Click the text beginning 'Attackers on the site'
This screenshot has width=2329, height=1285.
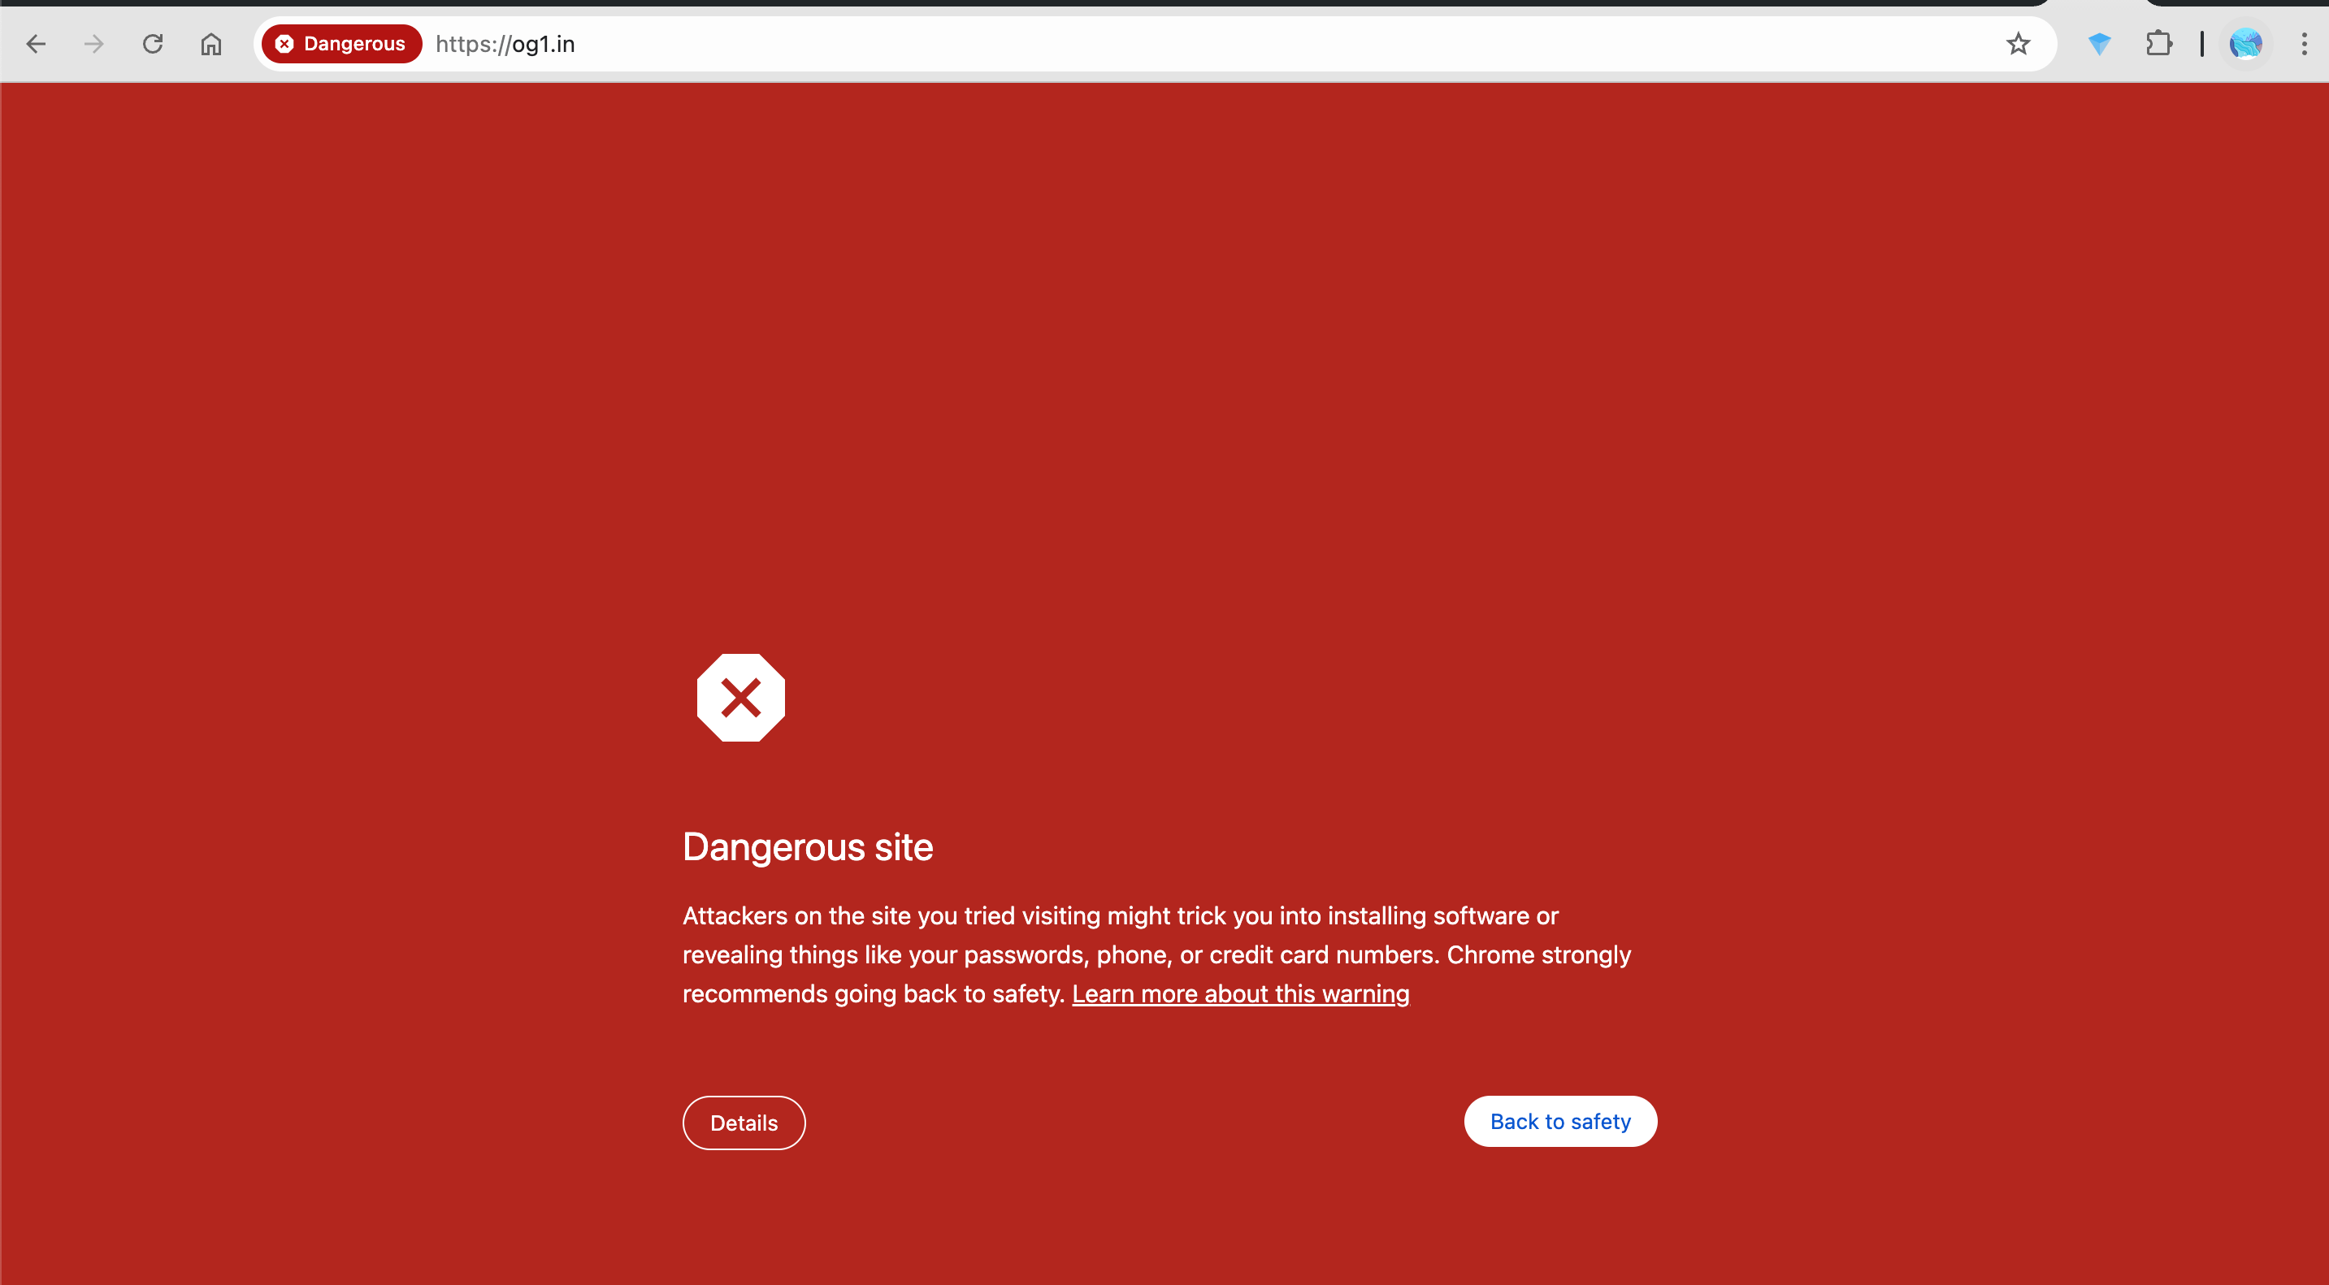1156,954
